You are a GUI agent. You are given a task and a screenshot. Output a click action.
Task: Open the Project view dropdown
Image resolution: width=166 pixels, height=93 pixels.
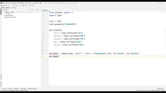tap(6, 10)
